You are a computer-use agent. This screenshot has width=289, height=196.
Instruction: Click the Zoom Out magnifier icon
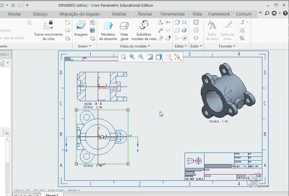tap(141, 57)
